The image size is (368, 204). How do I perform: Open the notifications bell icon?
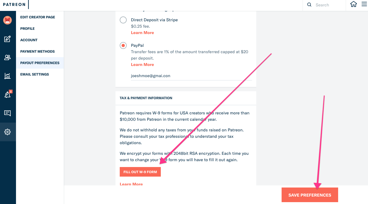click(x=7, y=95)
